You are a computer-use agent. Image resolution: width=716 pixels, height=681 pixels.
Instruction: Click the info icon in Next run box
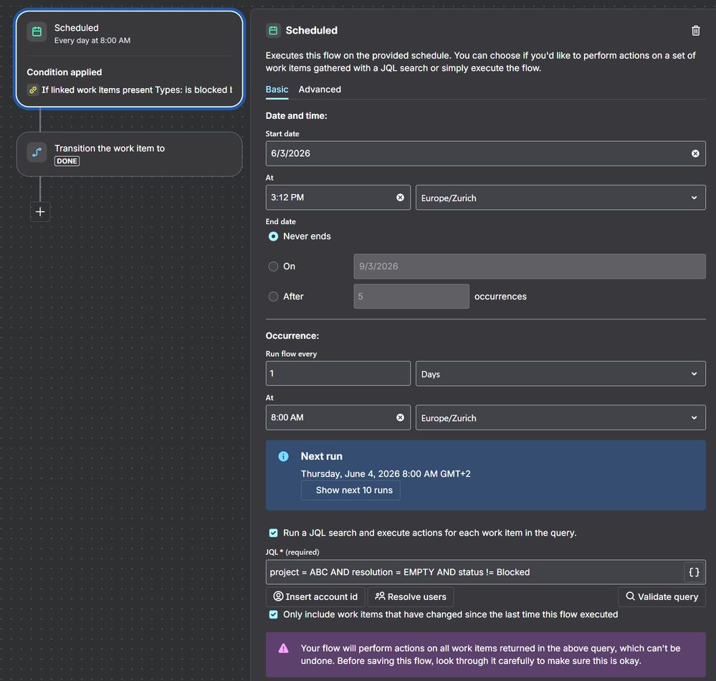[283, 457]
